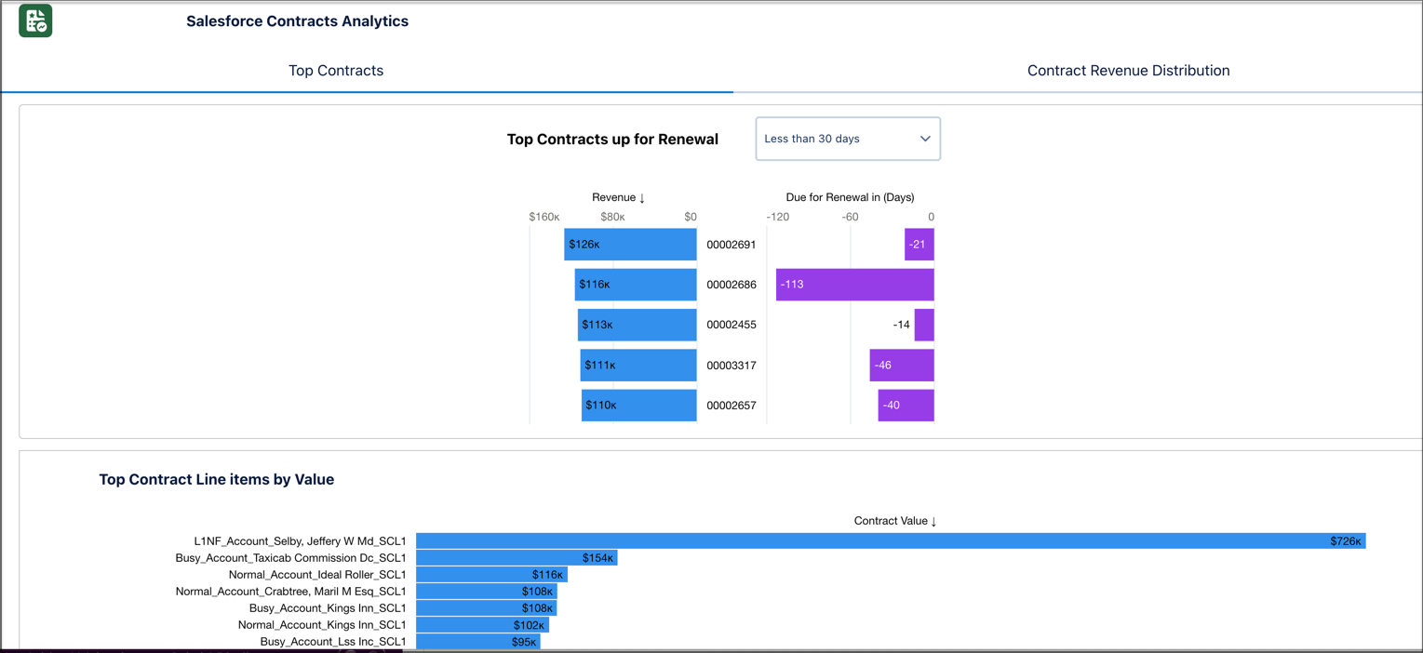The image size is (1423, 653).
Task: Click the -14 days renewal bar
Action: 924,325
